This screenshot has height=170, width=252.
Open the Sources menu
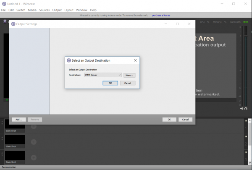45,10
